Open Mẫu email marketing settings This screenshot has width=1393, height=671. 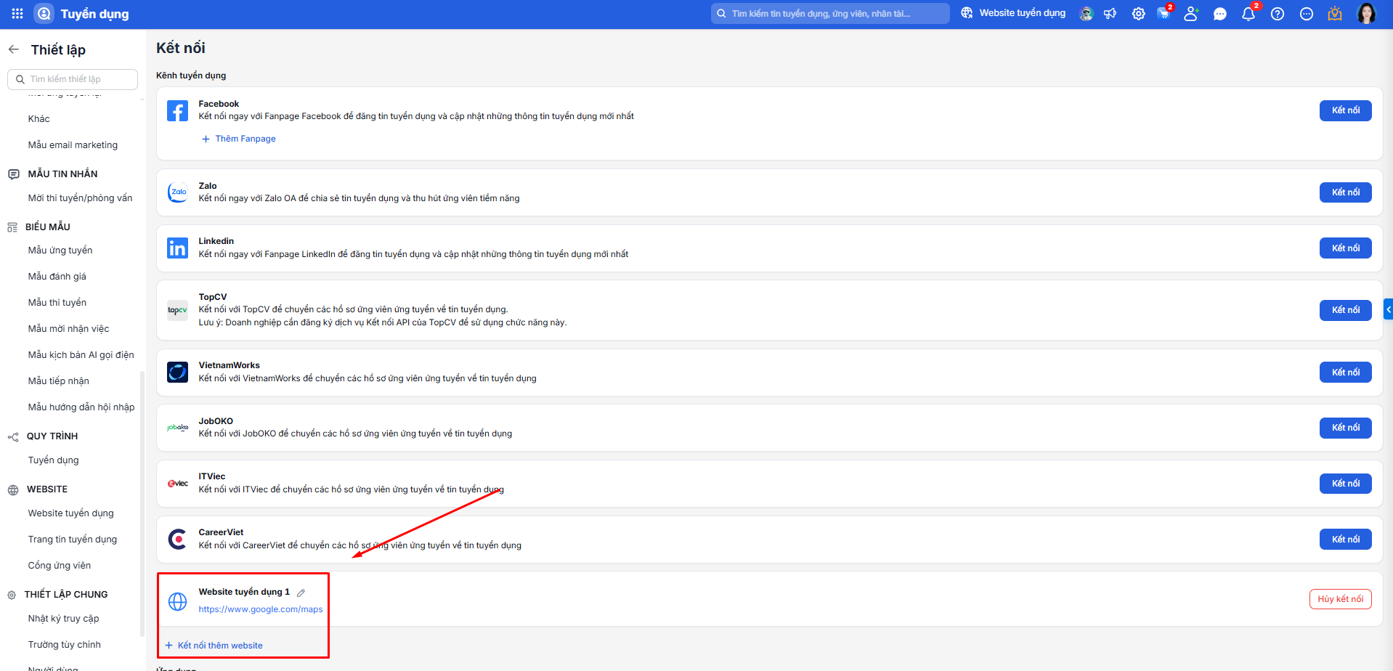73,145
